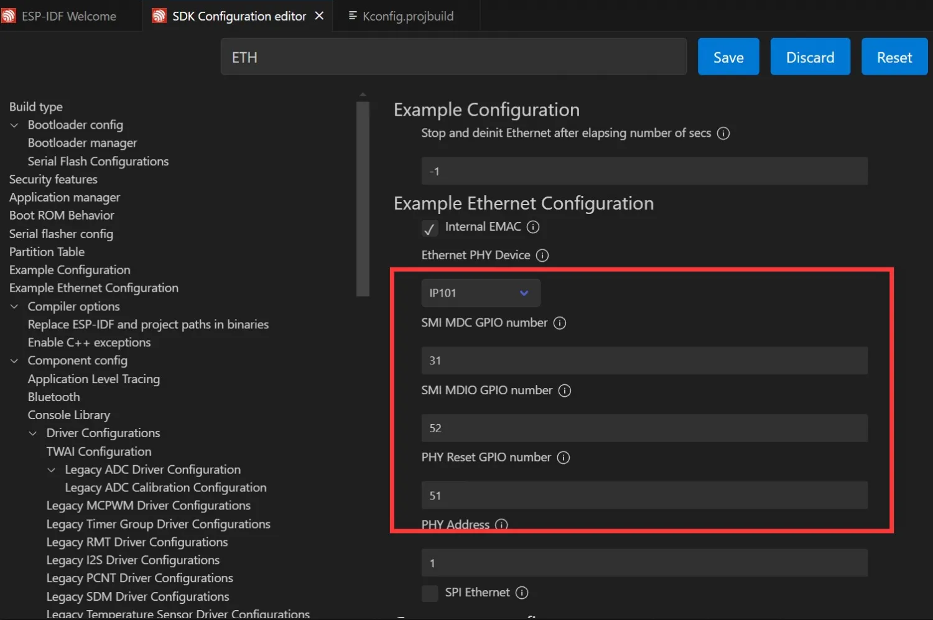Discard the pending configuration changes
Screen dimensions: 933x620
[810, 57]
